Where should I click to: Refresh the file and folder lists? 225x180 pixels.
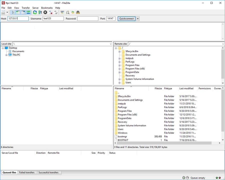(35, 12)
